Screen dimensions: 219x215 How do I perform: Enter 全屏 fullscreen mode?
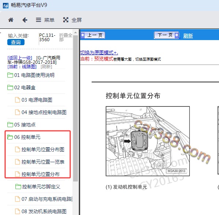[72, 20]
